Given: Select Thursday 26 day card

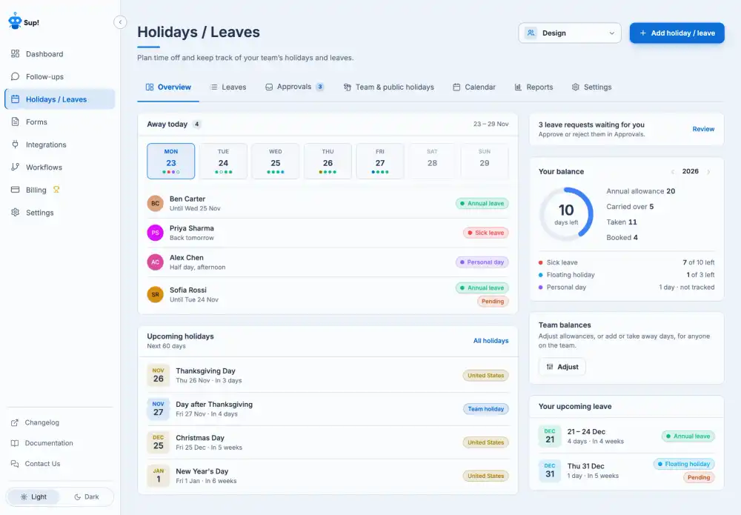Looking at the screenshot, I should [328, 161].
